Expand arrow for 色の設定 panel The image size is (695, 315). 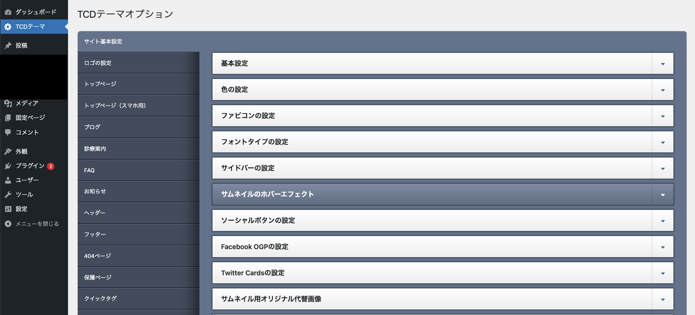(x=663, y=90)
